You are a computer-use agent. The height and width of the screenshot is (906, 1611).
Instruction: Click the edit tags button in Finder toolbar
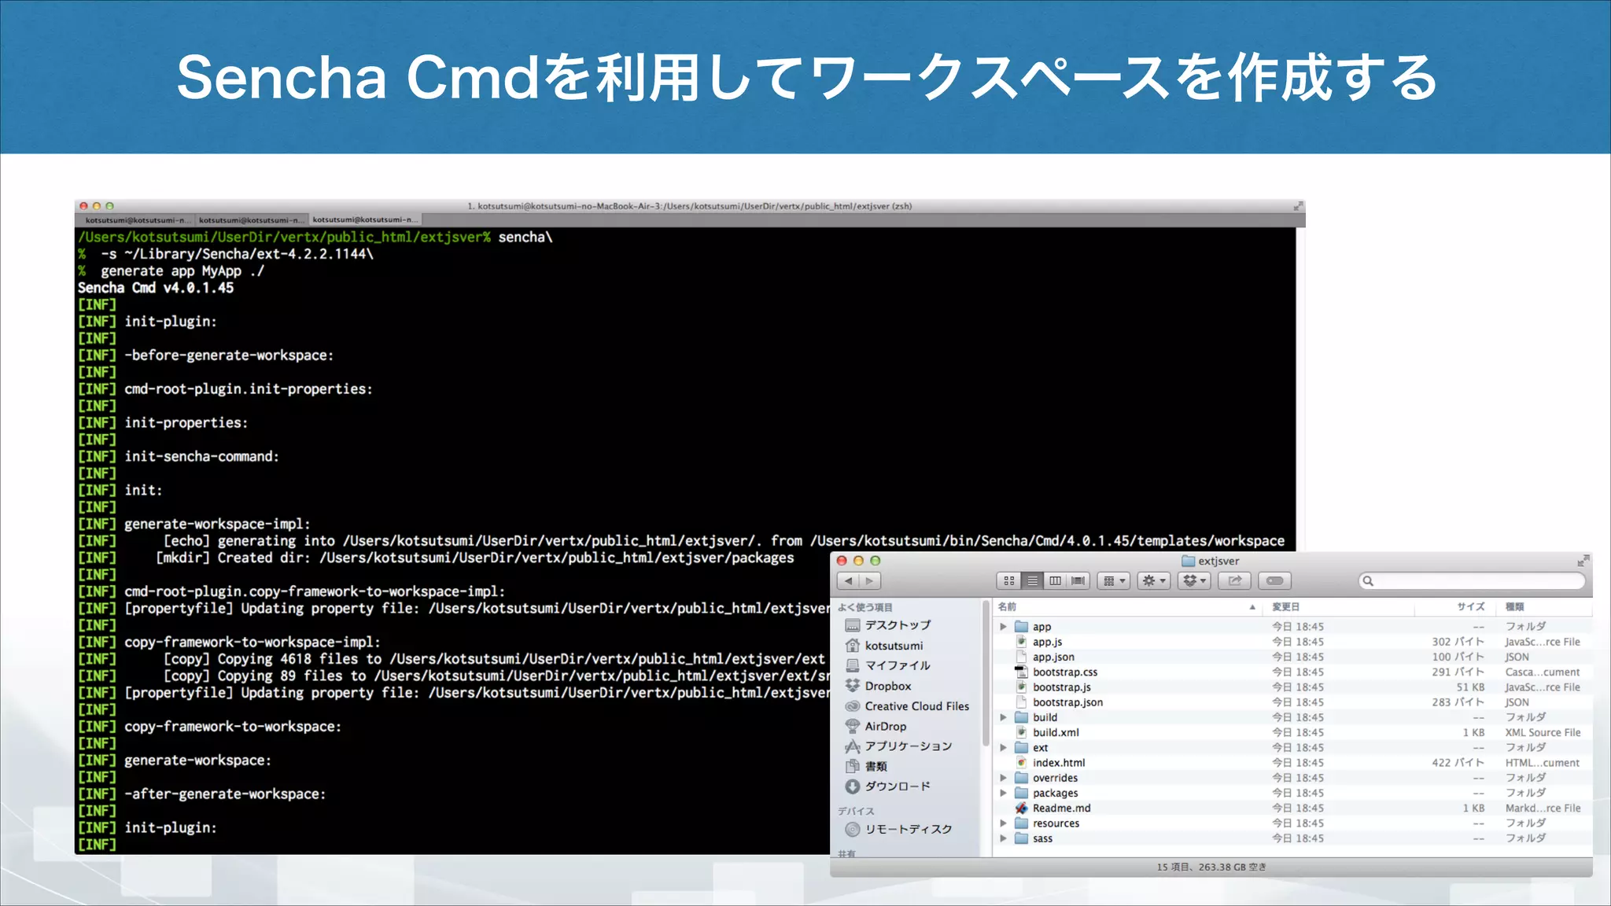pyautogui.click(x=1274, y=581)
